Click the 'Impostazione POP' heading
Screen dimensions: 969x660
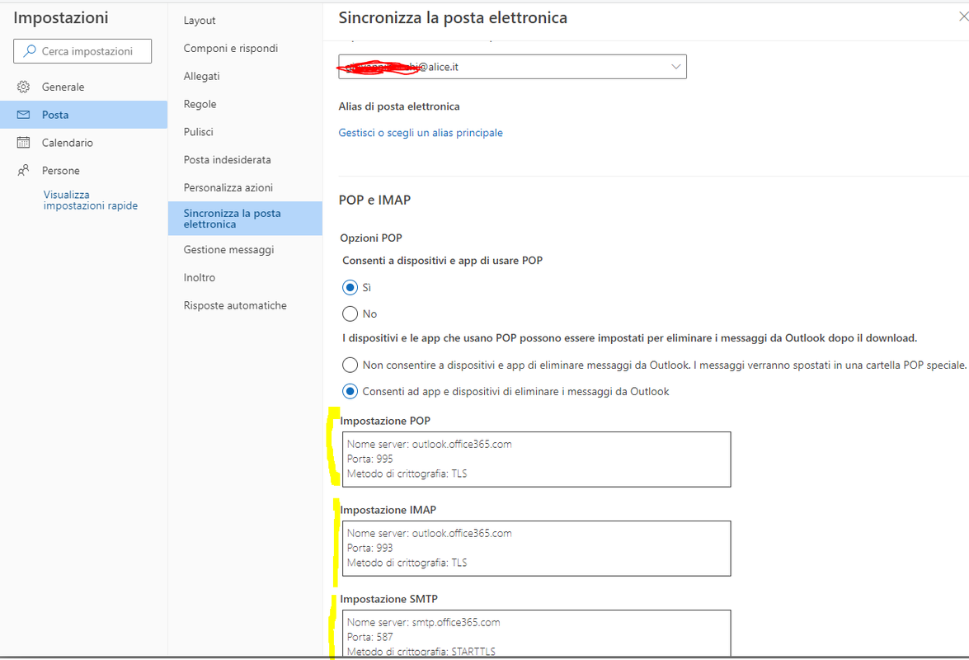pos(385,421)
